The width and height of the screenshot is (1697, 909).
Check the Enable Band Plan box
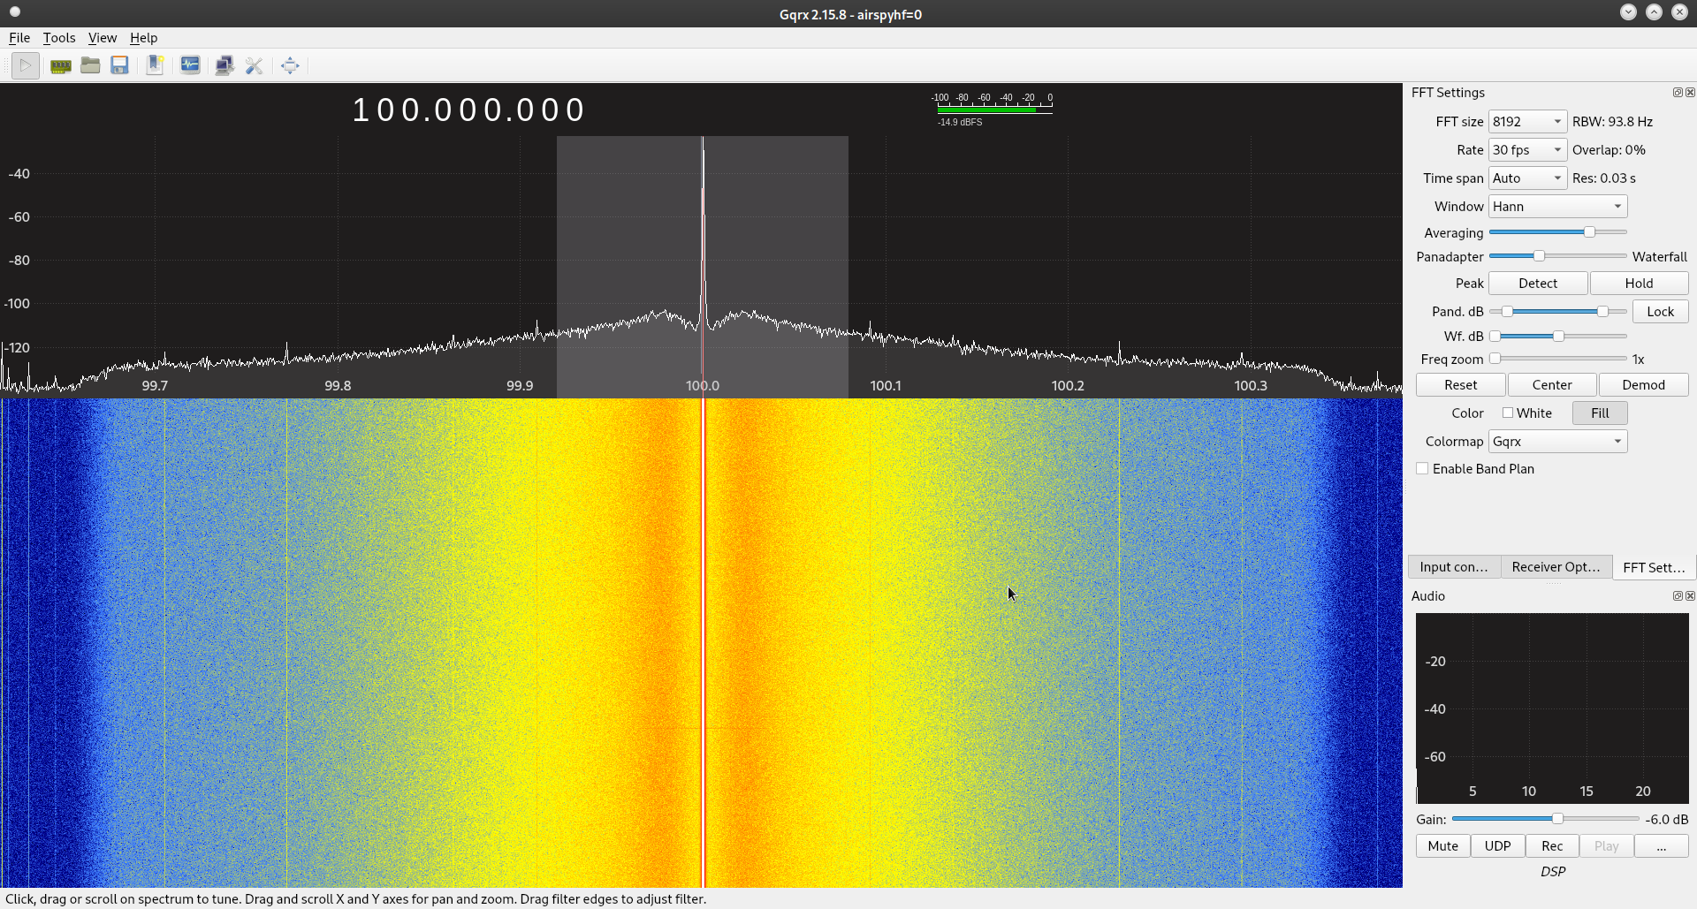(x=1422, y=469)
